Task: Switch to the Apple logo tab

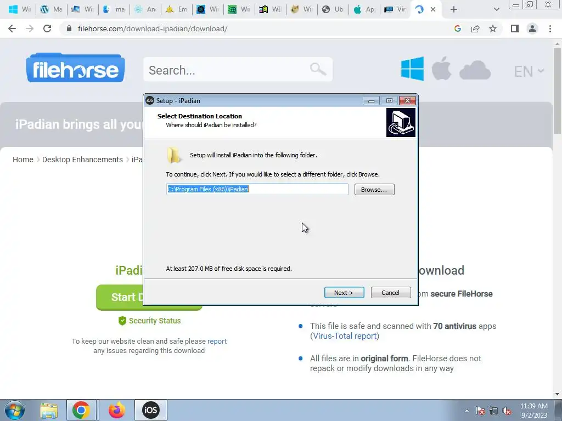Action: [365, 9]
